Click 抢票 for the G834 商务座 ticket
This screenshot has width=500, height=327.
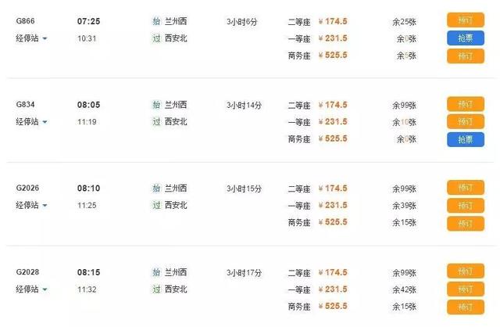pos(466,139)
